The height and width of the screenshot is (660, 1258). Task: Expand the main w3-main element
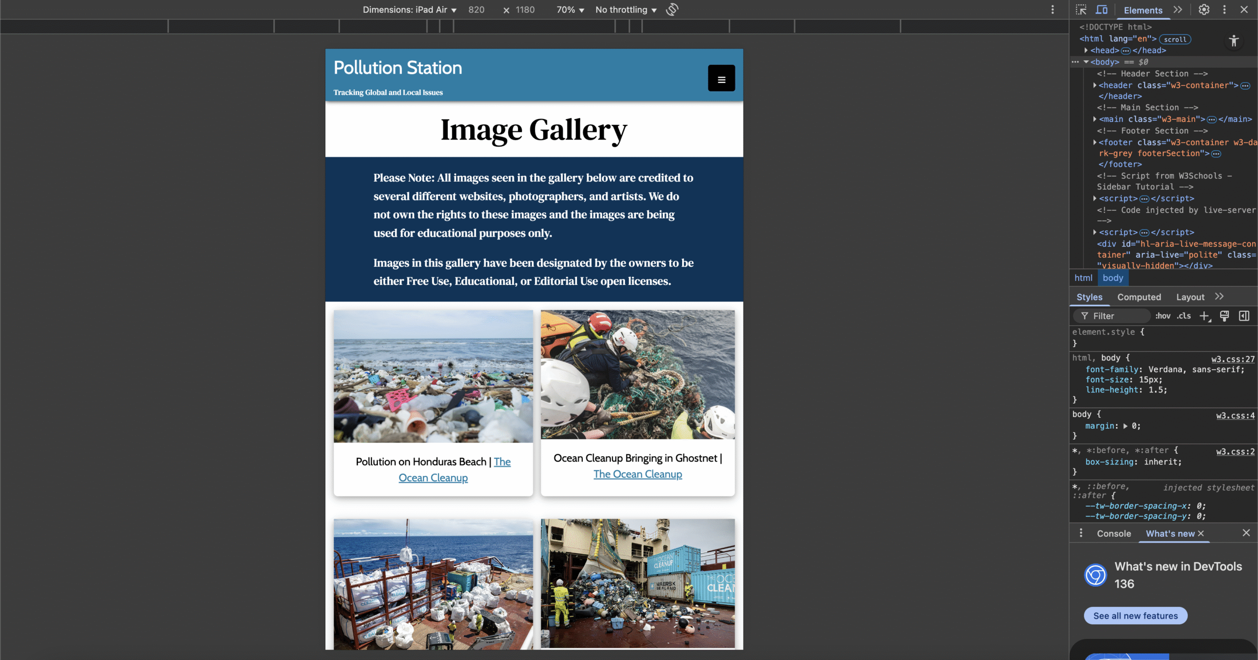pos(1095,119)
